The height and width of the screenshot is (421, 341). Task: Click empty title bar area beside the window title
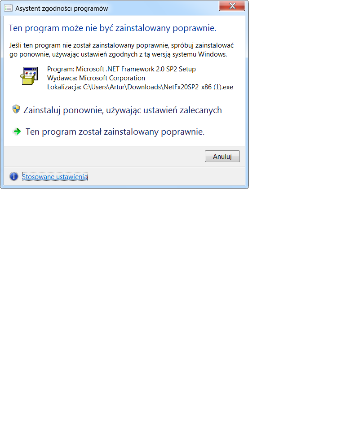(x=163, y=9)
